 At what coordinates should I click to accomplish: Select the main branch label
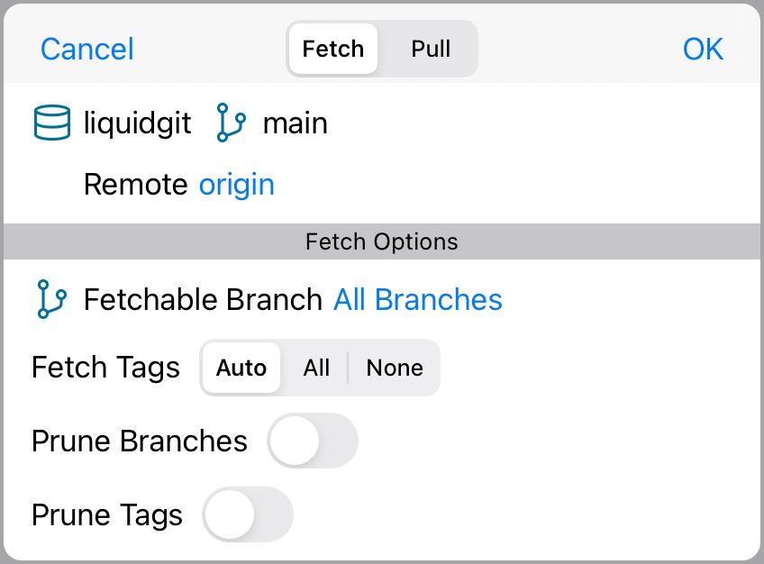296,123
